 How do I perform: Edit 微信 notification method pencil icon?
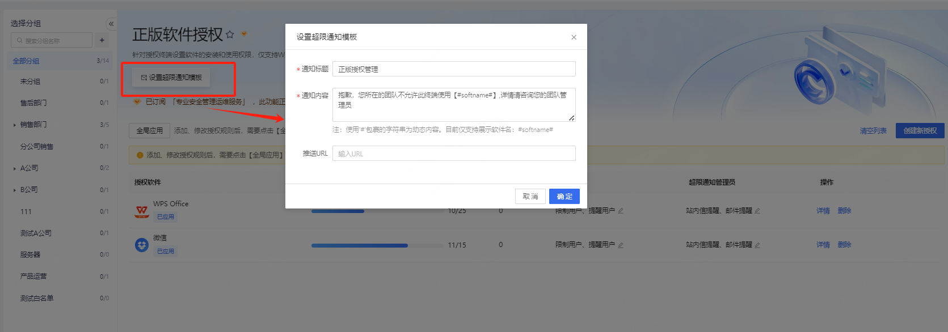click(x=757, y=245)
